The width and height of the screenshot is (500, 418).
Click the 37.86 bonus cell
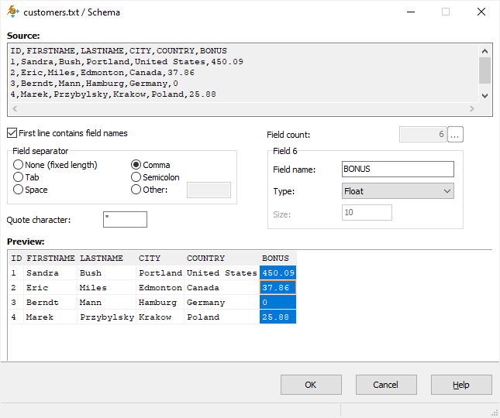pyautogui.click(x=278, y=287)
